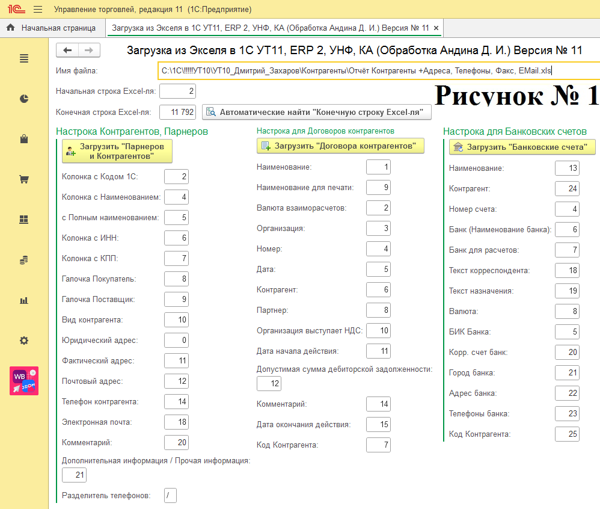Edit Дополнительная информация field with 21
Screen dimensions: 600x509
coord(74,475)
